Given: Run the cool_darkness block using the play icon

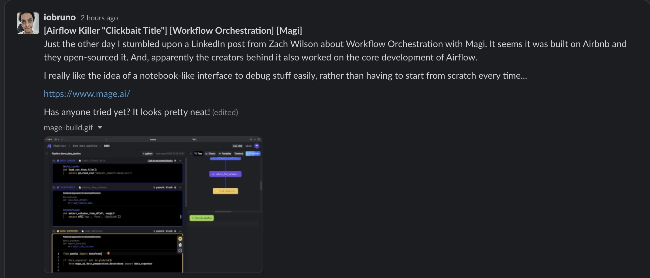Looking at the screenshot, I should pyautogui.click(x=180, y=239).
